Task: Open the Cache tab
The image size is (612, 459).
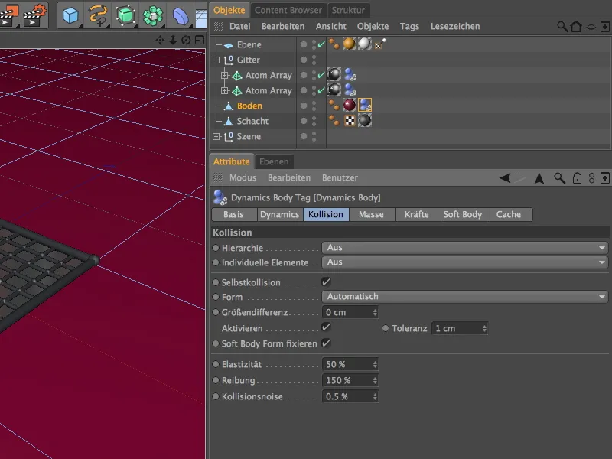Action: point(509,214)
